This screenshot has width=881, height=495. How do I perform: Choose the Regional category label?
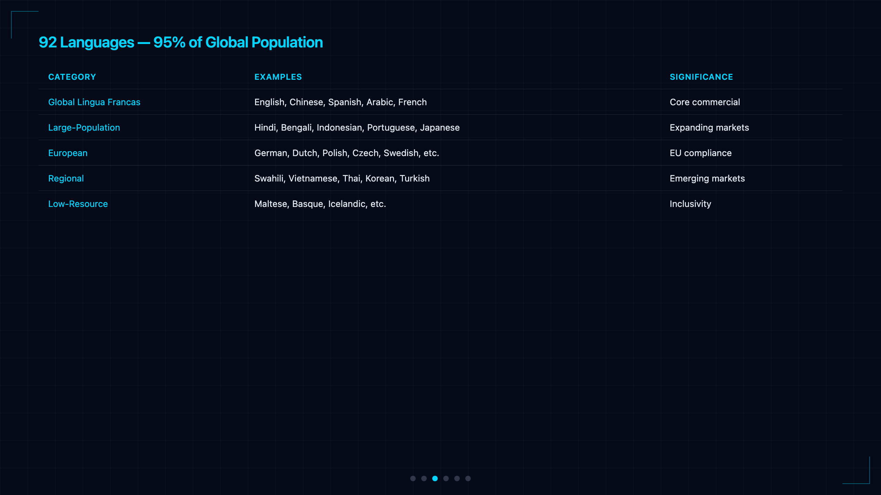pyautogui.click(x=66, y=178)
